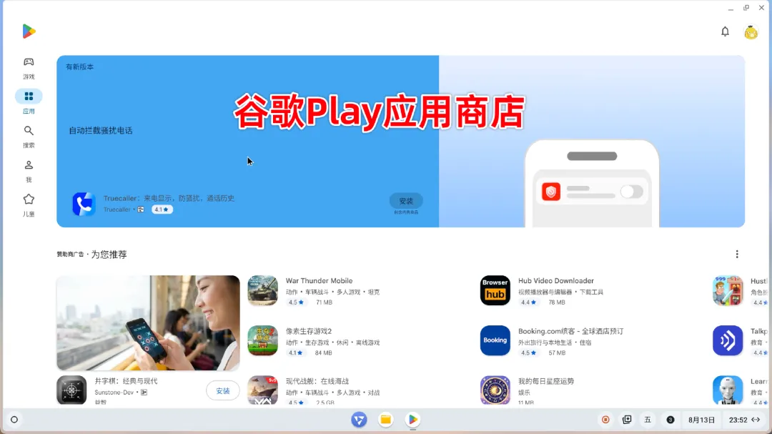Click the Truecaller 4.1 rating badge

pyautogui.click(x=162, y=209)
